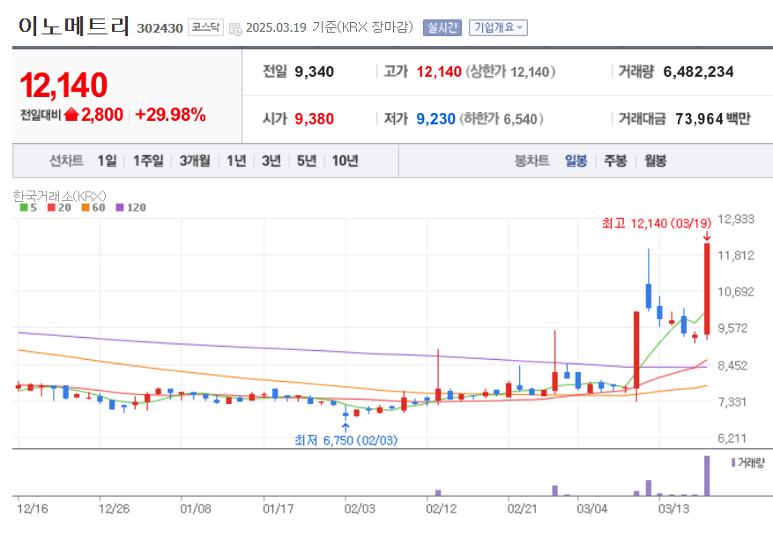The image size is (773, 538).
Task: Click the 최저 6,750 (02/03) low marker
Action: 346,440
